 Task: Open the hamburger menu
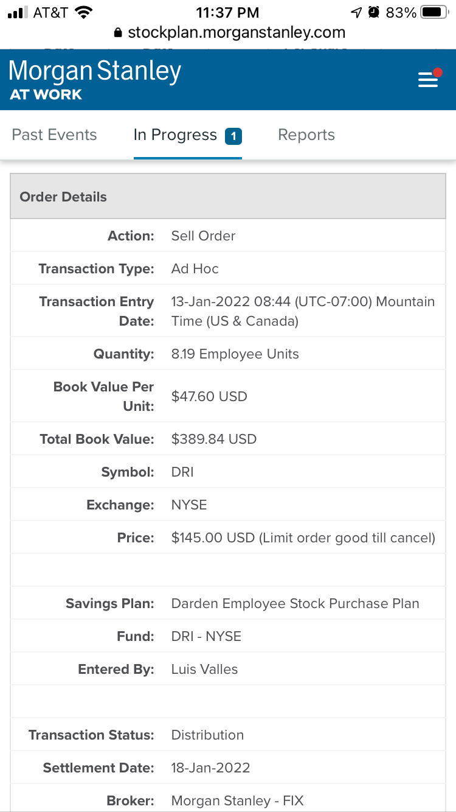pyautogui.click(x=428, y=80)
